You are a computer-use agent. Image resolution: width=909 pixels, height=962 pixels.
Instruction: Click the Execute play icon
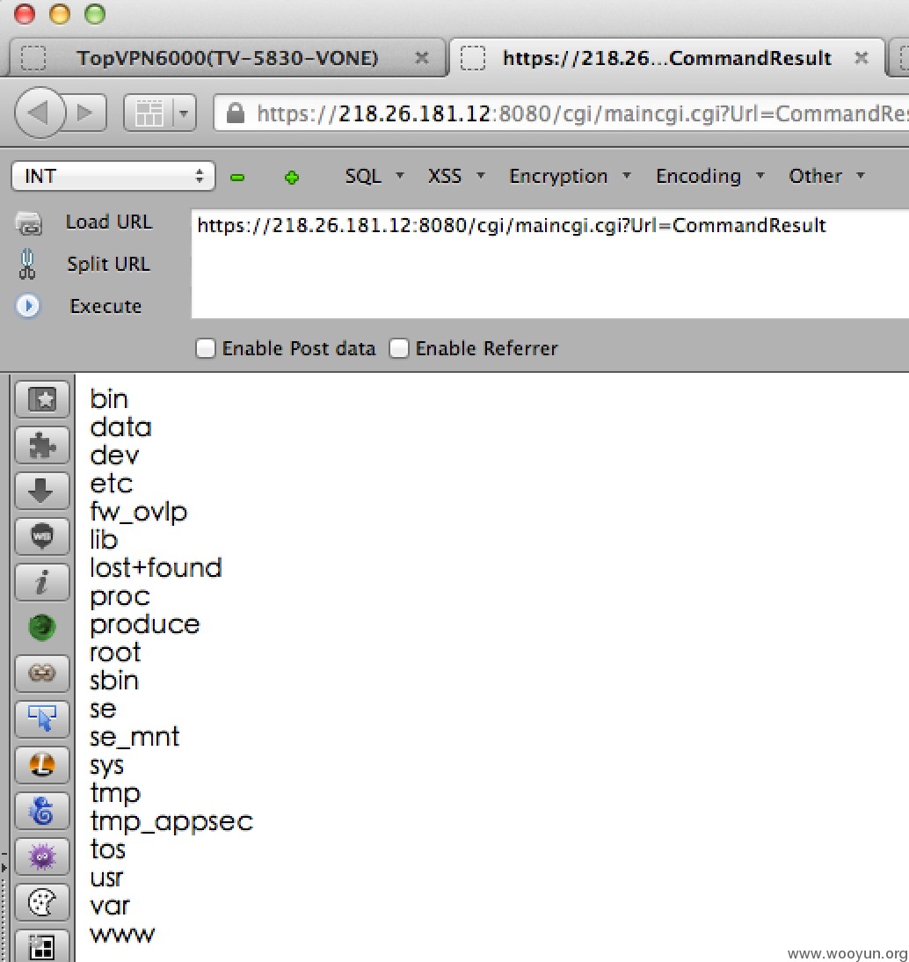pos(28,305)
